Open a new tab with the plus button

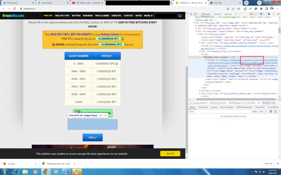[x=246, y=3]
